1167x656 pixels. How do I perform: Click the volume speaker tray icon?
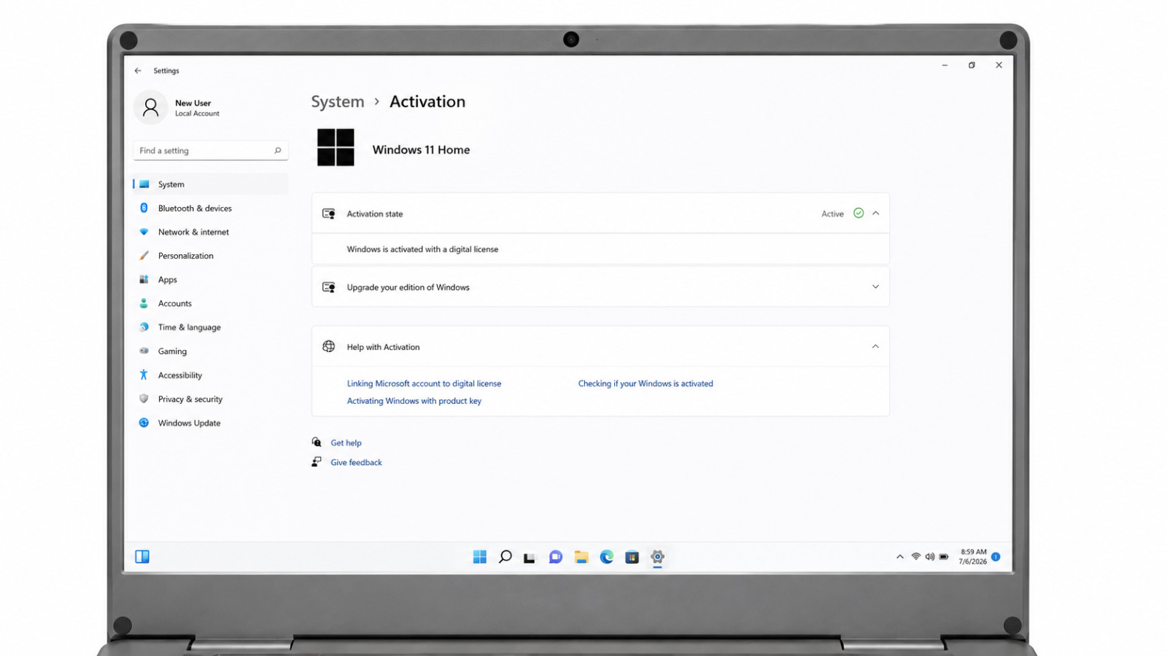(x=930, y=557)
